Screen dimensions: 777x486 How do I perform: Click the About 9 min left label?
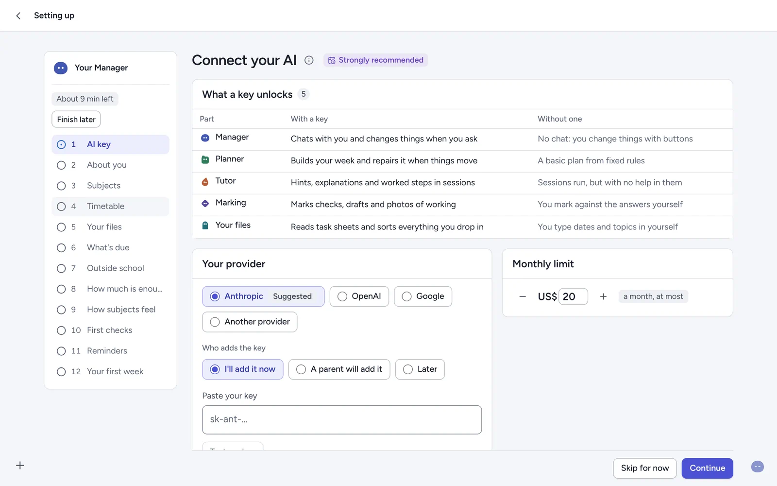pyautogui.click(x=85, y=99)
